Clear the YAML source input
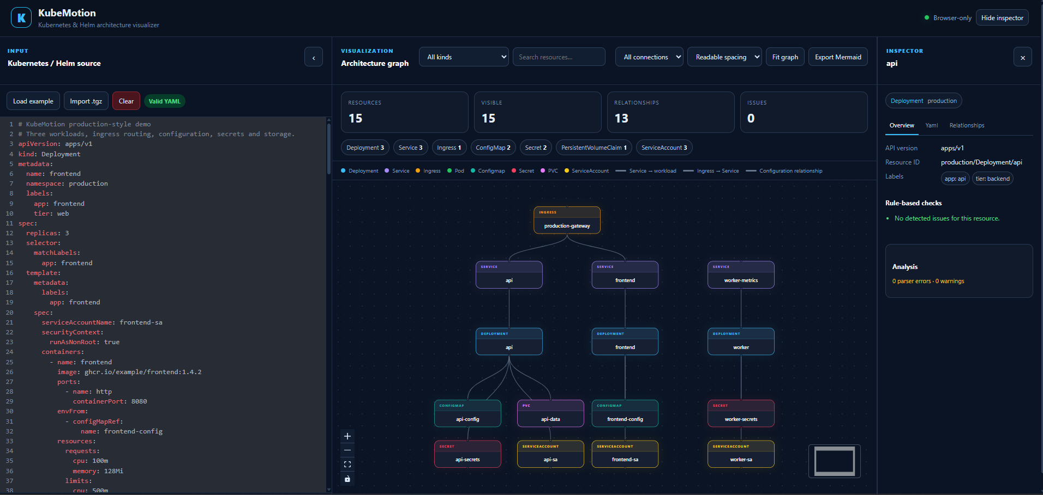This screenshot has width=1043, height=495. pyautogui.click(x=126, y=101)
